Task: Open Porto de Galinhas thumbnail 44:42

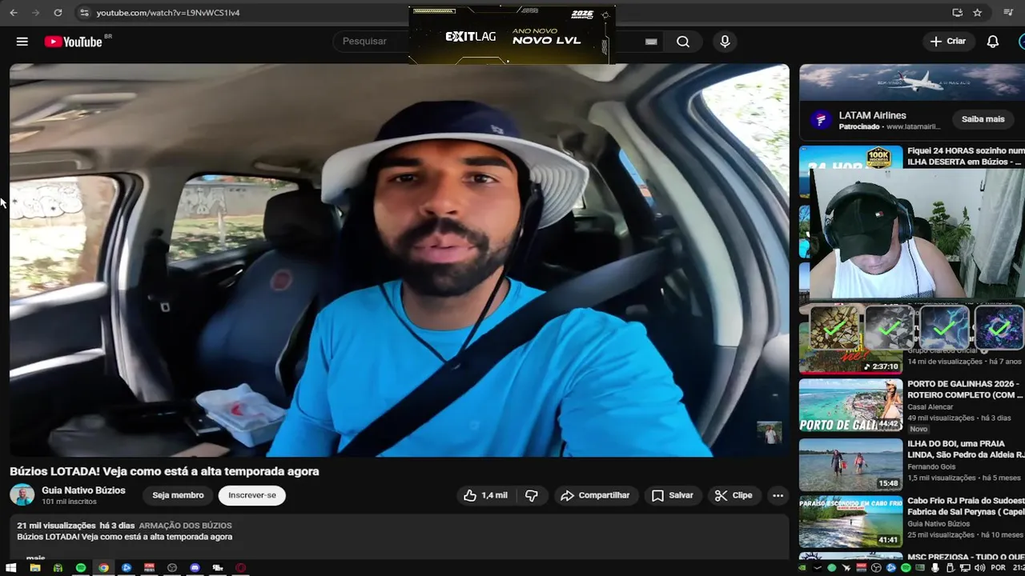Action: pyautogui.click(x=850, y=405)
